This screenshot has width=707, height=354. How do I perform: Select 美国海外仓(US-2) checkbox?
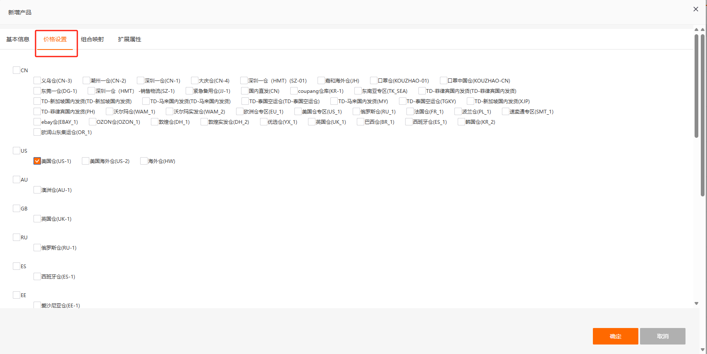86,161
